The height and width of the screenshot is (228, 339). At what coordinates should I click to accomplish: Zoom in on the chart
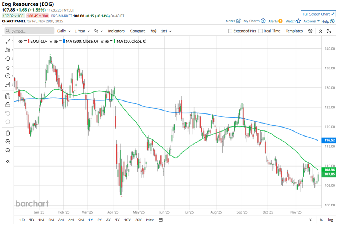[x=8, y=142]
